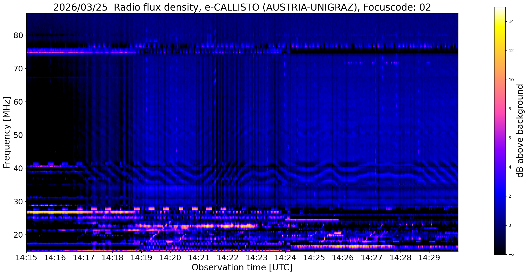528x275 pixels.
Task: Click the 14:17 time tick label
Action: point(84,257)
